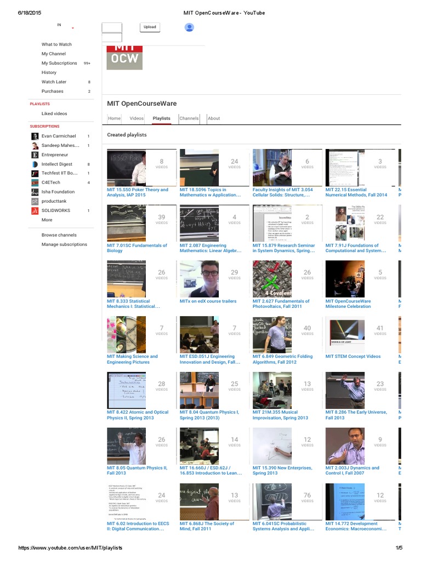The width and height of the screenshot is (421, 561).
Task: Click the producttank channel icon
Action: coord(35,201)
